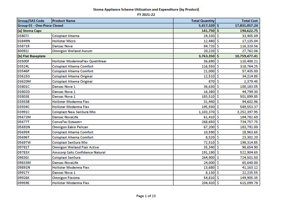Select code cell 03546P

34,71
